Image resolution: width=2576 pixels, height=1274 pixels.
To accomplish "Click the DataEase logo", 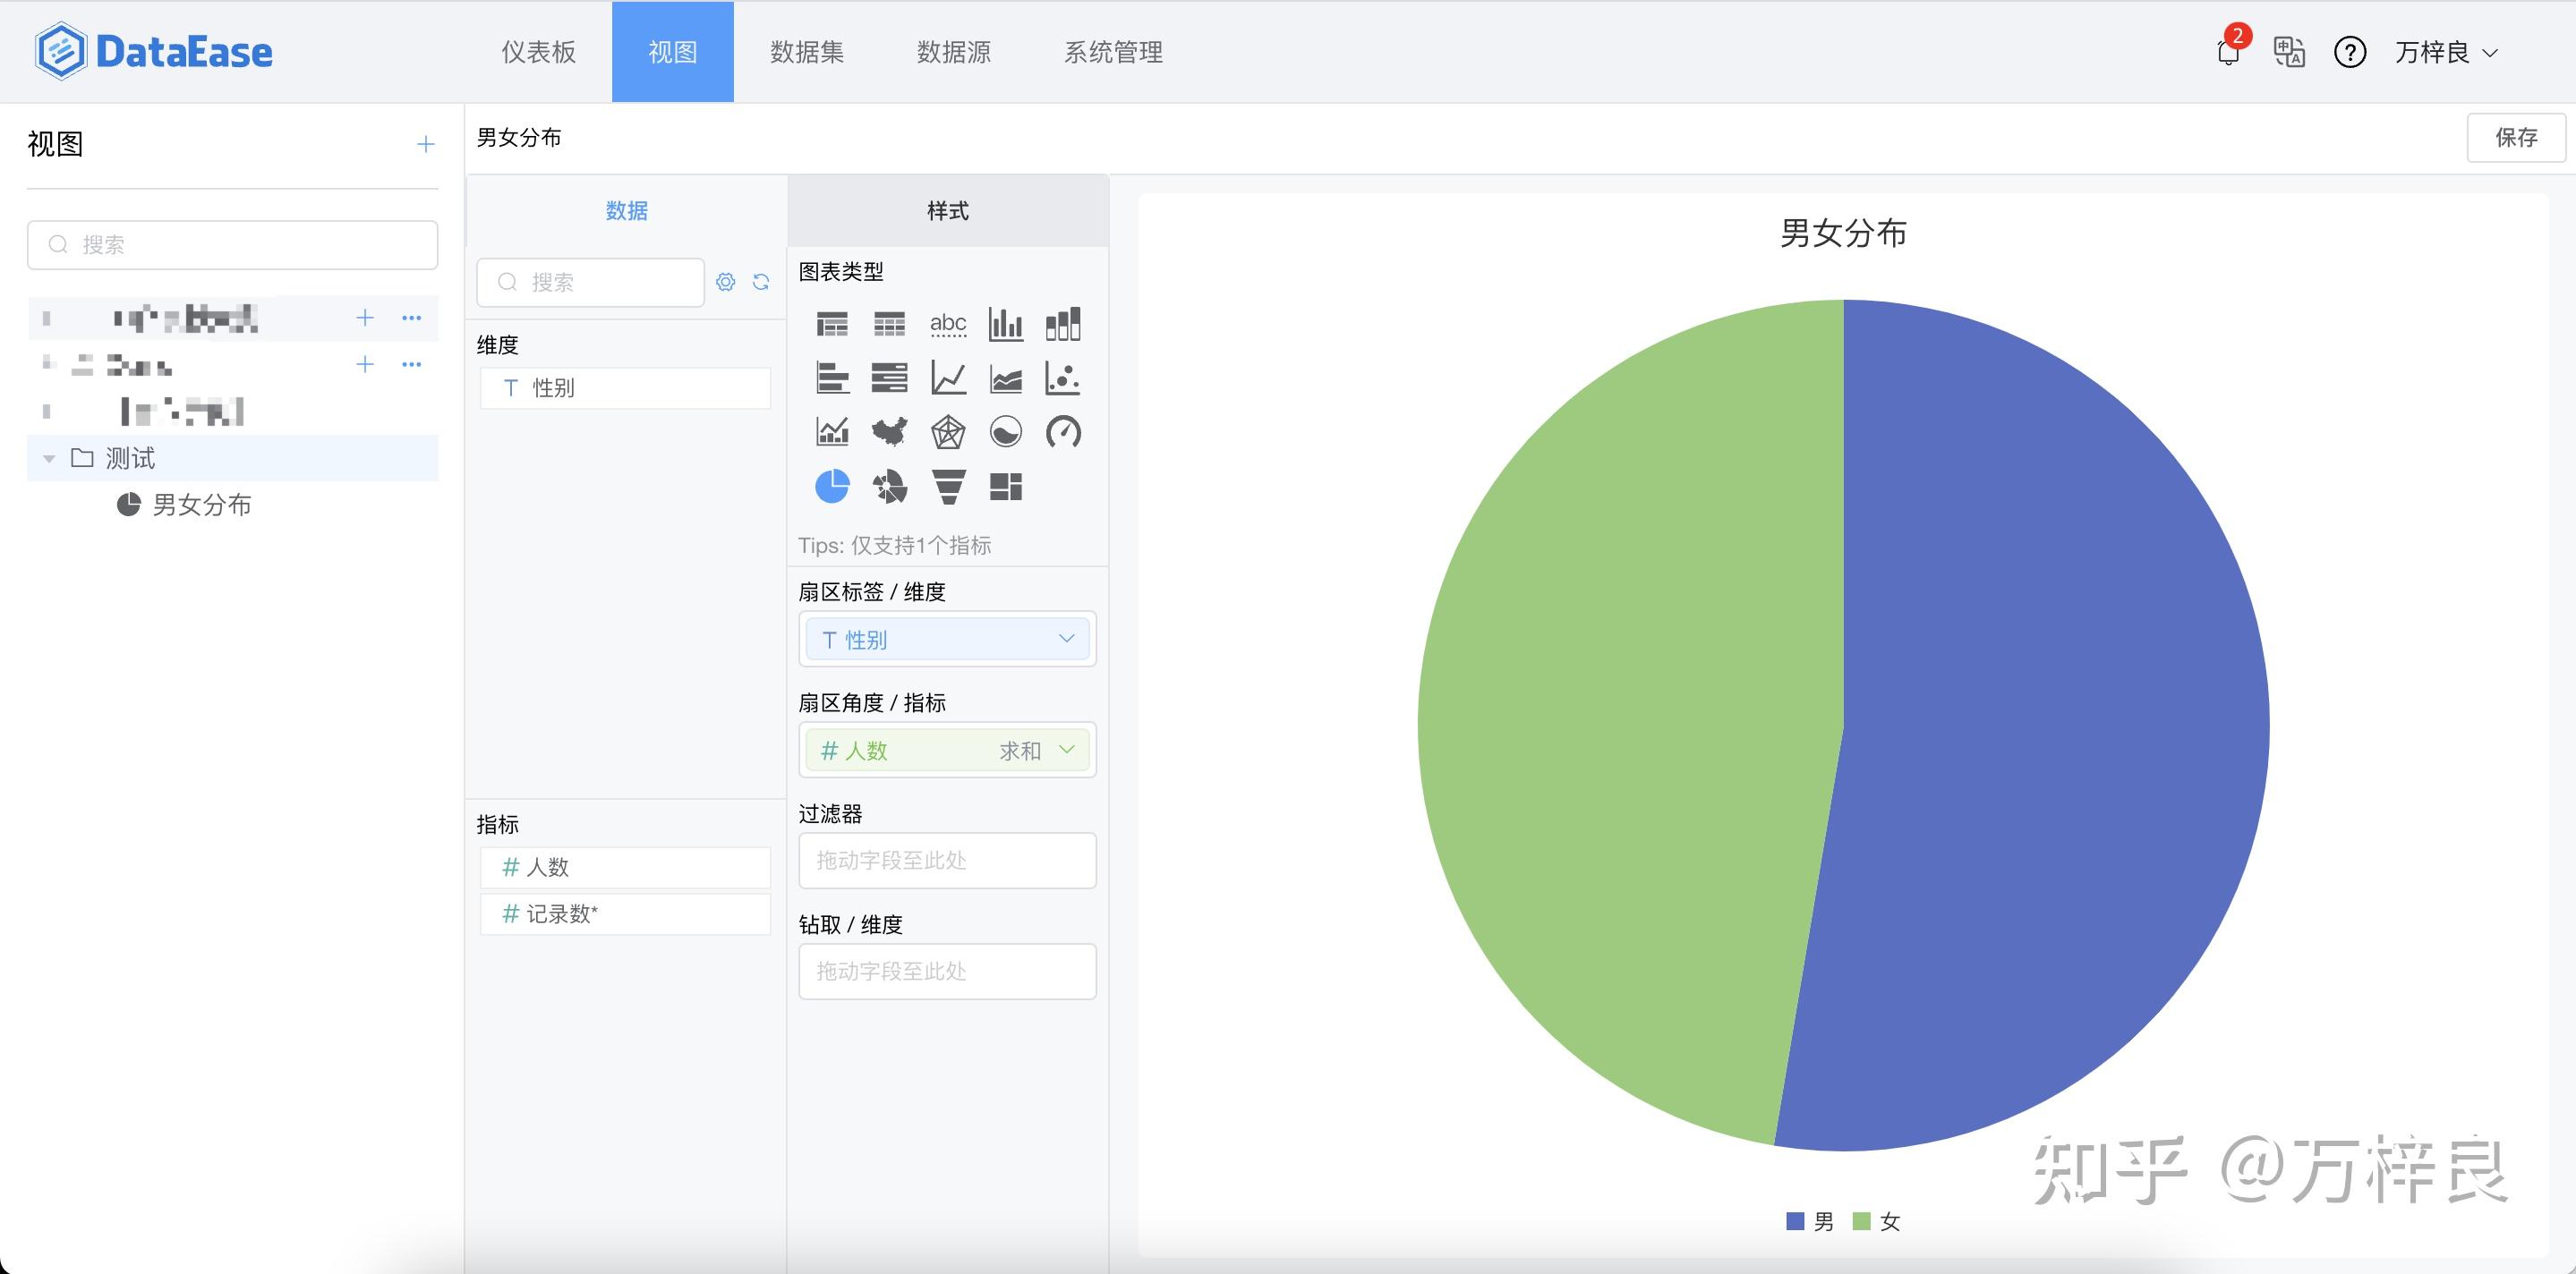I will 154,51.
